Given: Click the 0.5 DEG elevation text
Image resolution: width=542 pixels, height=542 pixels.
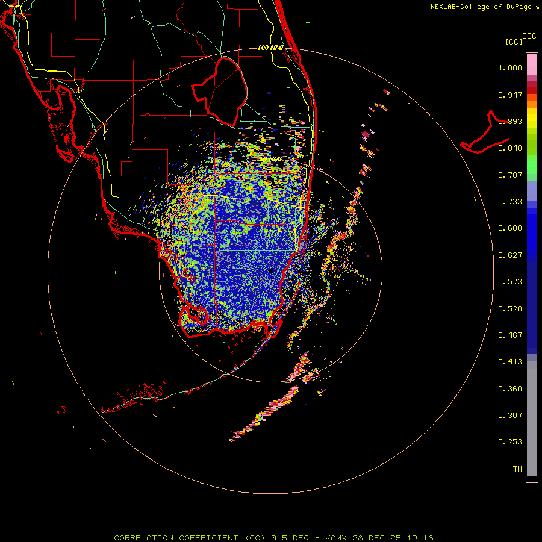Looking at the screenshot, I should (x=290, y=538).
